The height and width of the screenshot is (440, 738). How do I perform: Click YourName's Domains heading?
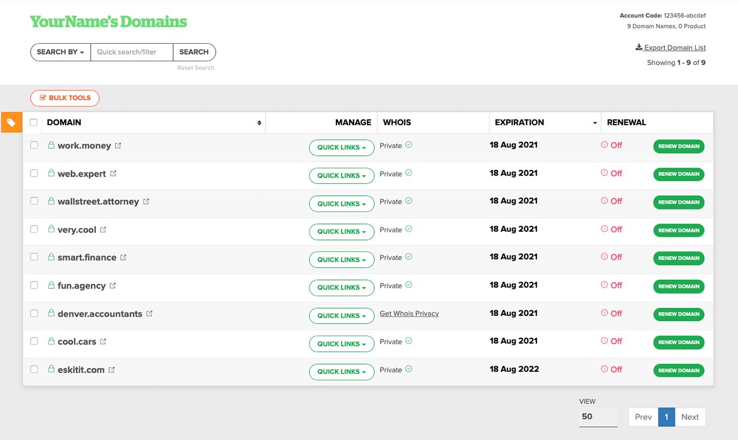click(x=108, y=22)
